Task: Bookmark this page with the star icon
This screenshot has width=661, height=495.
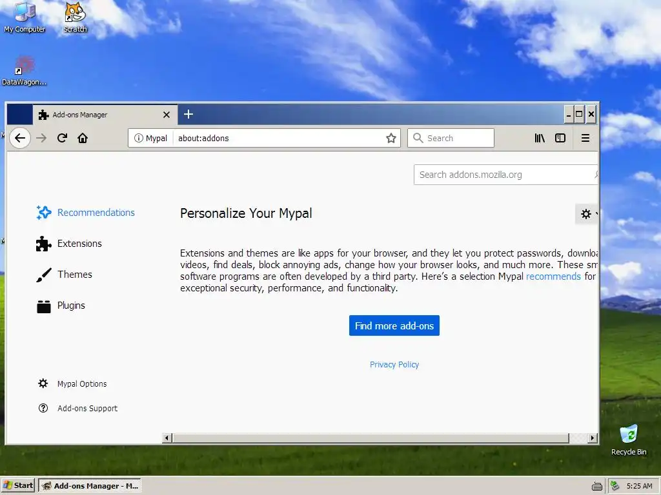Action: pos(391,138)
